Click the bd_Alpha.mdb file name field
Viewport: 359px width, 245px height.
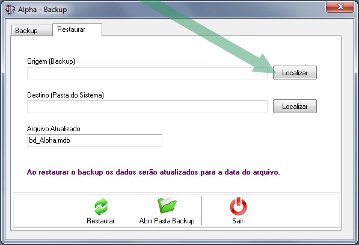click(94, 140)
